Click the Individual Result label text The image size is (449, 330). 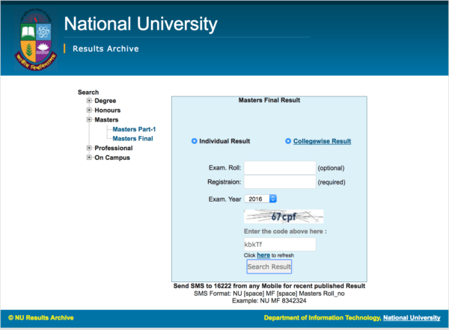pyautogui.click(x=224, y=141)
